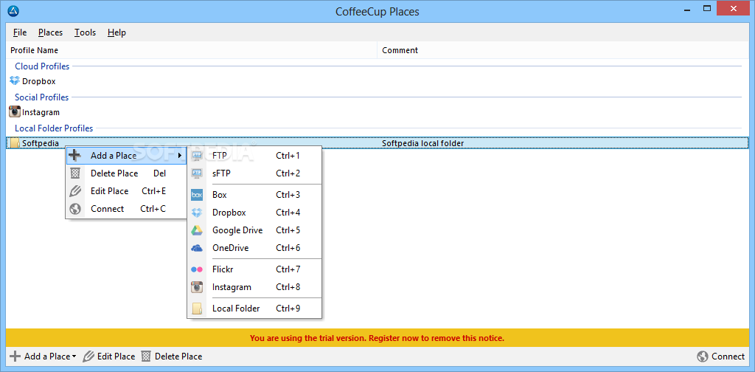Open the Help menu
Viewport: 755px width, 372px height.
click(116, 32)
